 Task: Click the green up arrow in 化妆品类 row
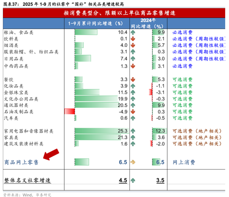[x=133, y=86]
